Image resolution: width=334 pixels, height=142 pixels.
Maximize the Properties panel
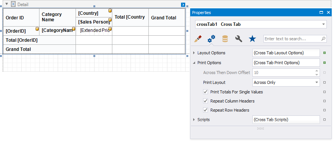tap(321, 13)
